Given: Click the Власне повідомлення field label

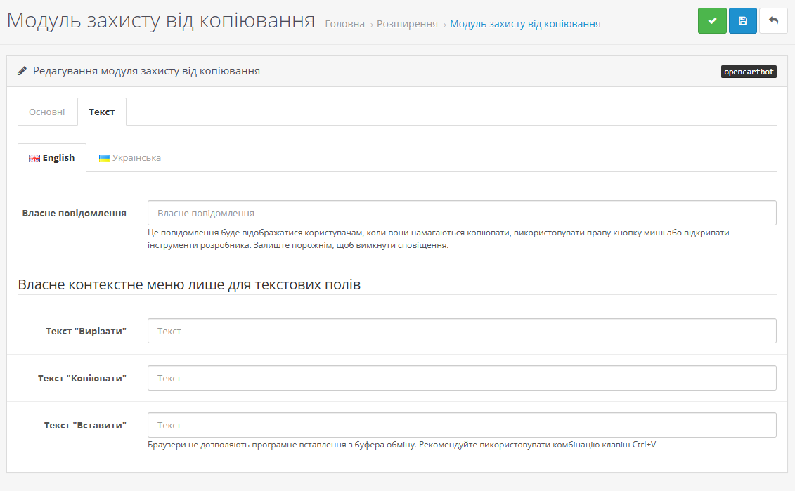Looking at the screenshot, I should click(75, 213).
